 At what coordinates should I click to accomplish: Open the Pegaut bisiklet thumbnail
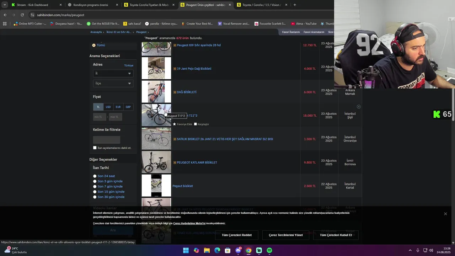click(156, 186)
